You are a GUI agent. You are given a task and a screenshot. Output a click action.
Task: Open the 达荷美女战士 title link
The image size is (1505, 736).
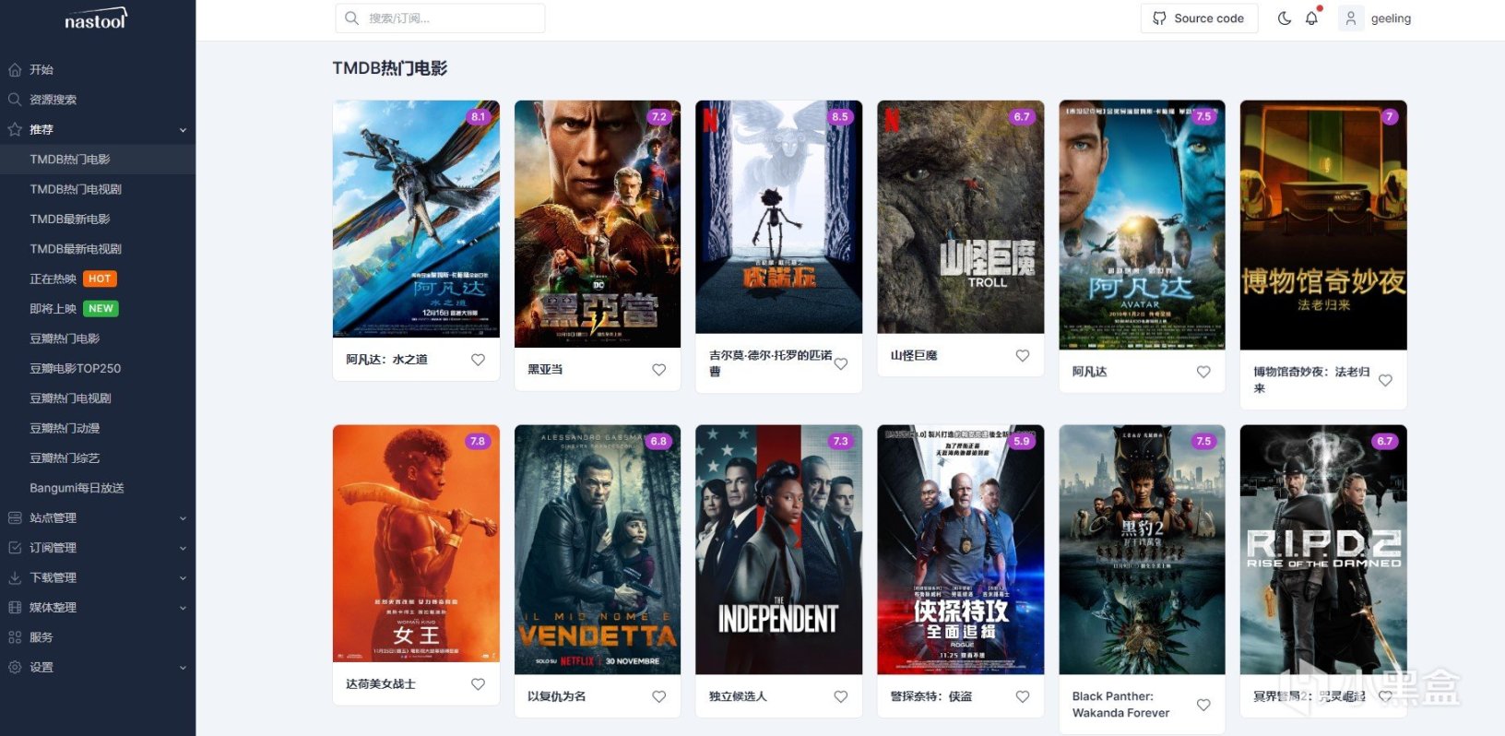(381, 684)
